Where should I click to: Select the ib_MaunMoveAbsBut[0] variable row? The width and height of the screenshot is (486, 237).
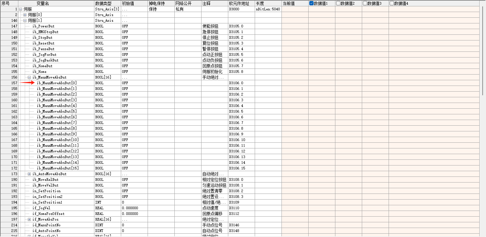57,83
